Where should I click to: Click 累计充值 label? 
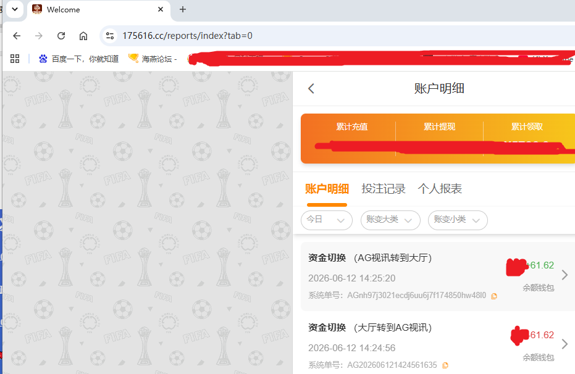[x=351, y=127]
